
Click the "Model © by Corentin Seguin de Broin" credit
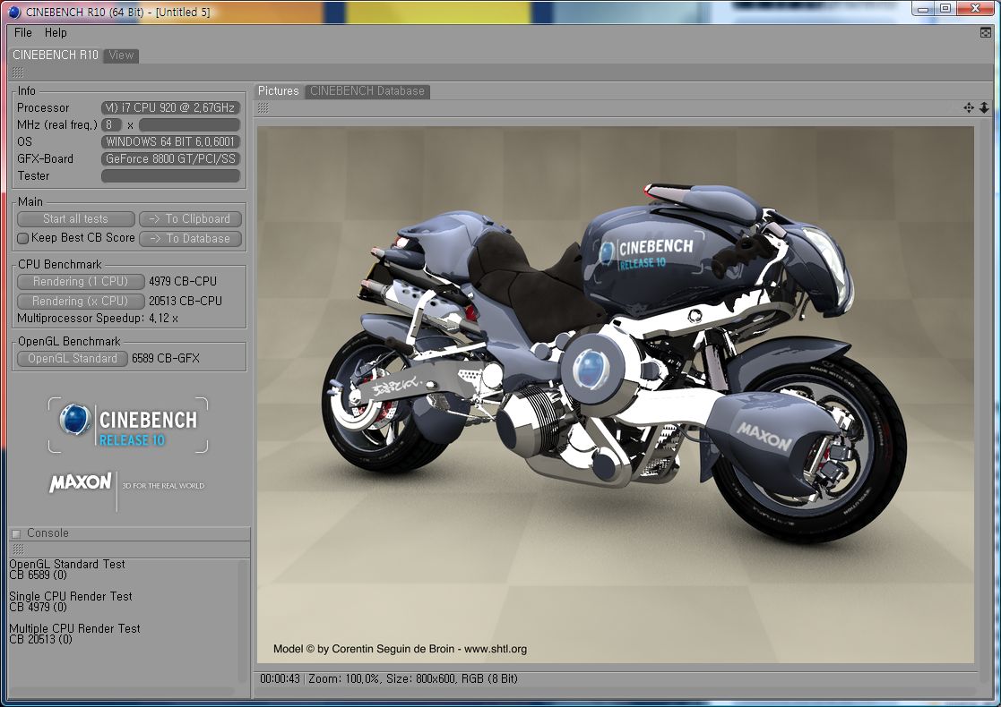point(364,649)
